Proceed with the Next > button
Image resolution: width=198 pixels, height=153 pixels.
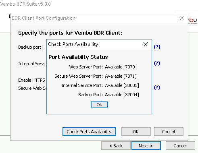[146, 146]
